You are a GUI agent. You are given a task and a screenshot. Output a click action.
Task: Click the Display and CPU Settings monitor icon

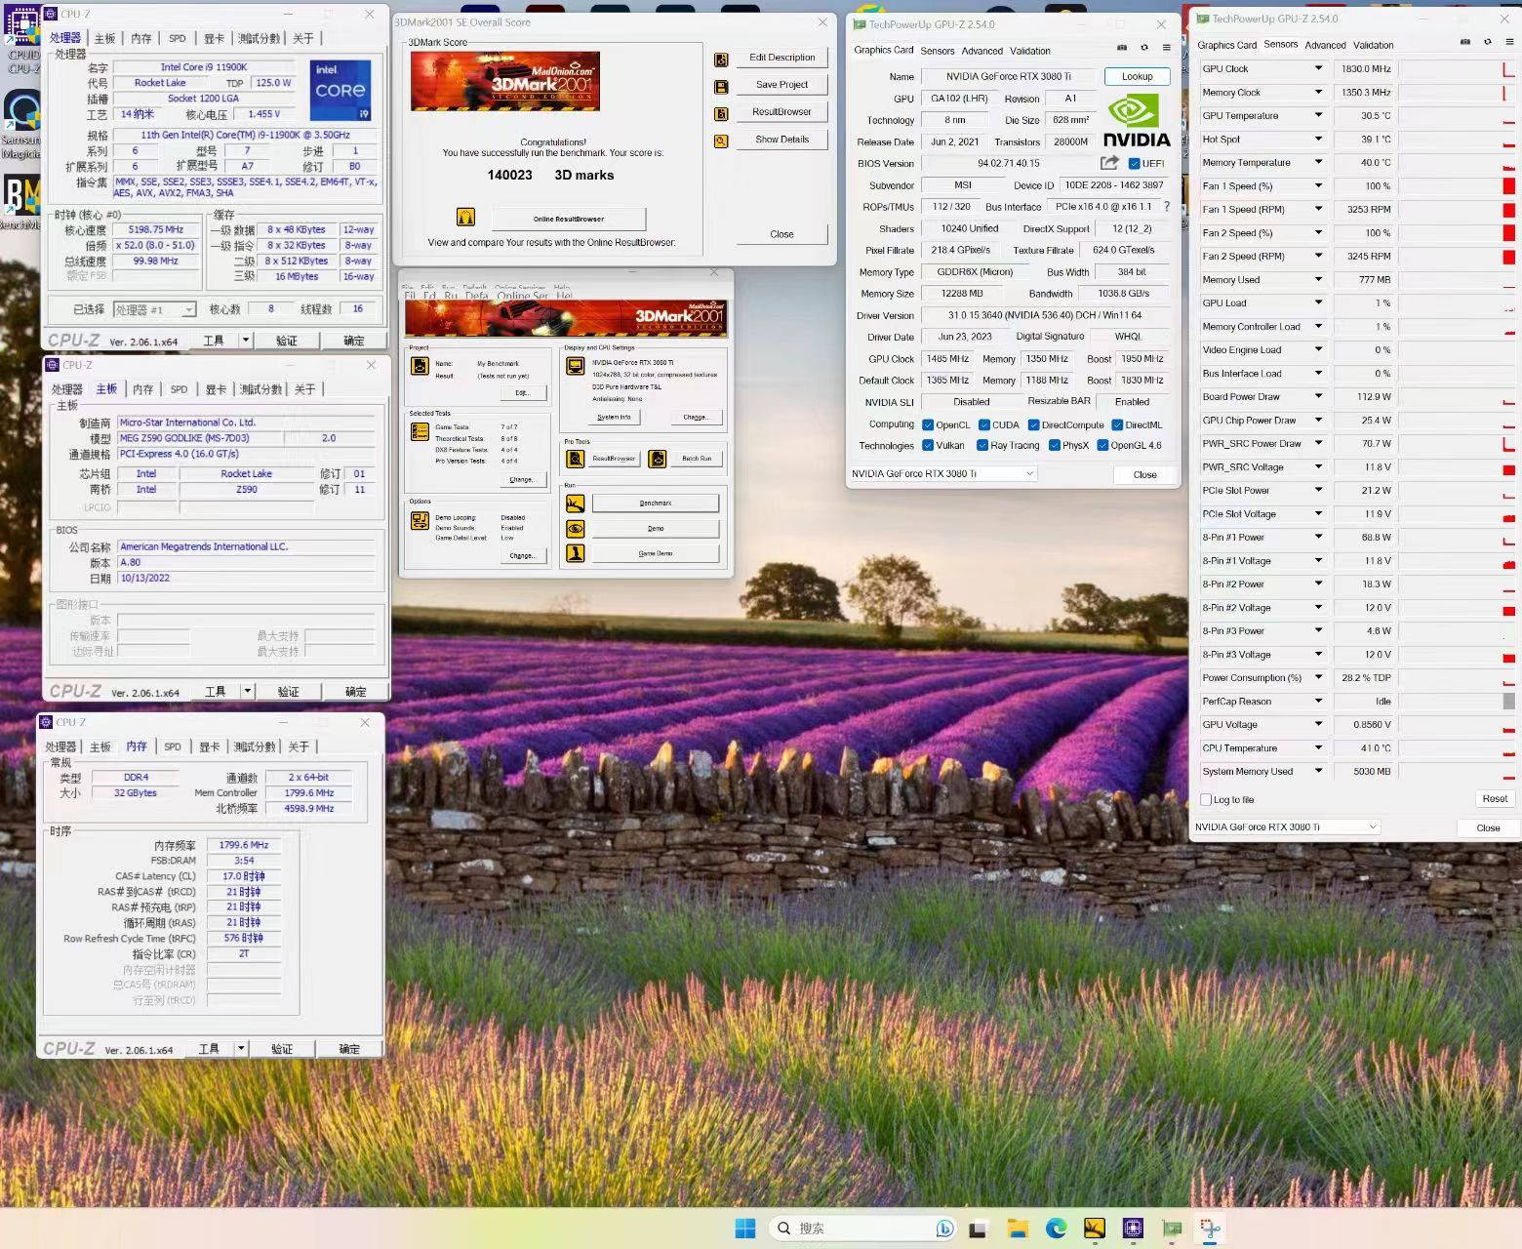[x=576, y=367]
